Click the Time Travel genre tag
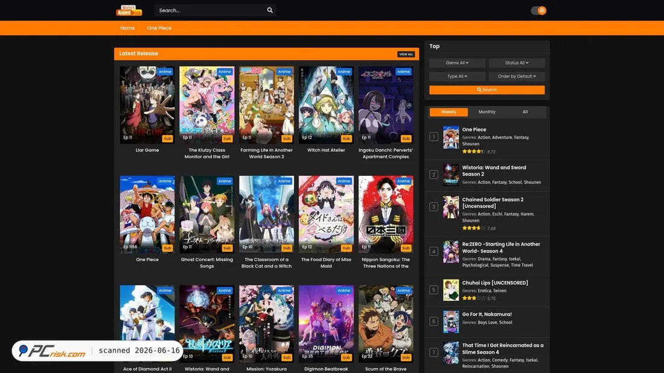 pos(522,265)
